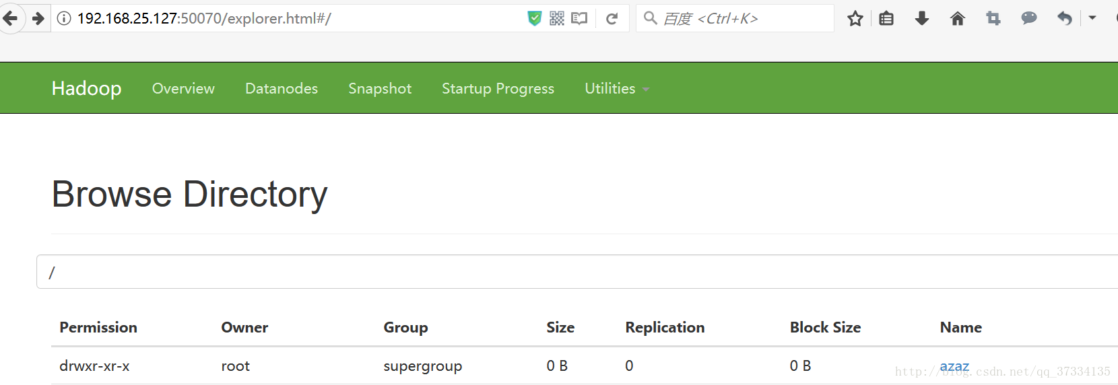This screenshot has height=385, width=1118.
Task: Reload the page with the refresh icon
Action: click(612, 18)
